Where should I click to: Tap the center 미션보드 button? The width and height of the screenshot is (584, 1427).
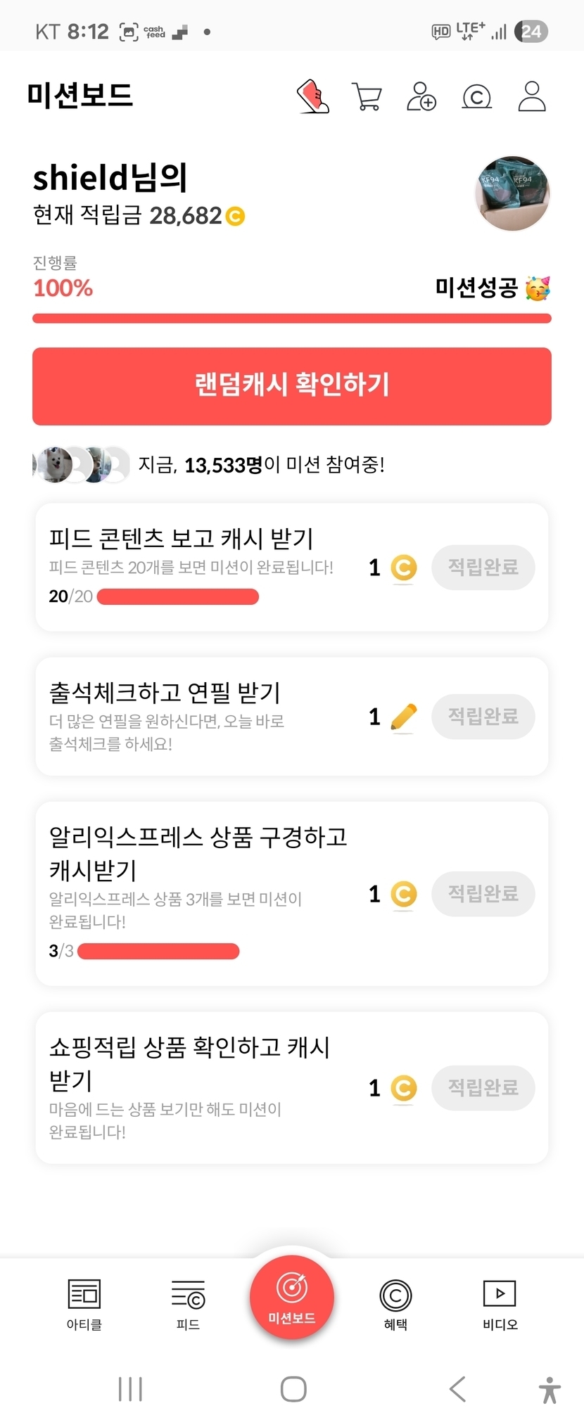click(292, 1298)
